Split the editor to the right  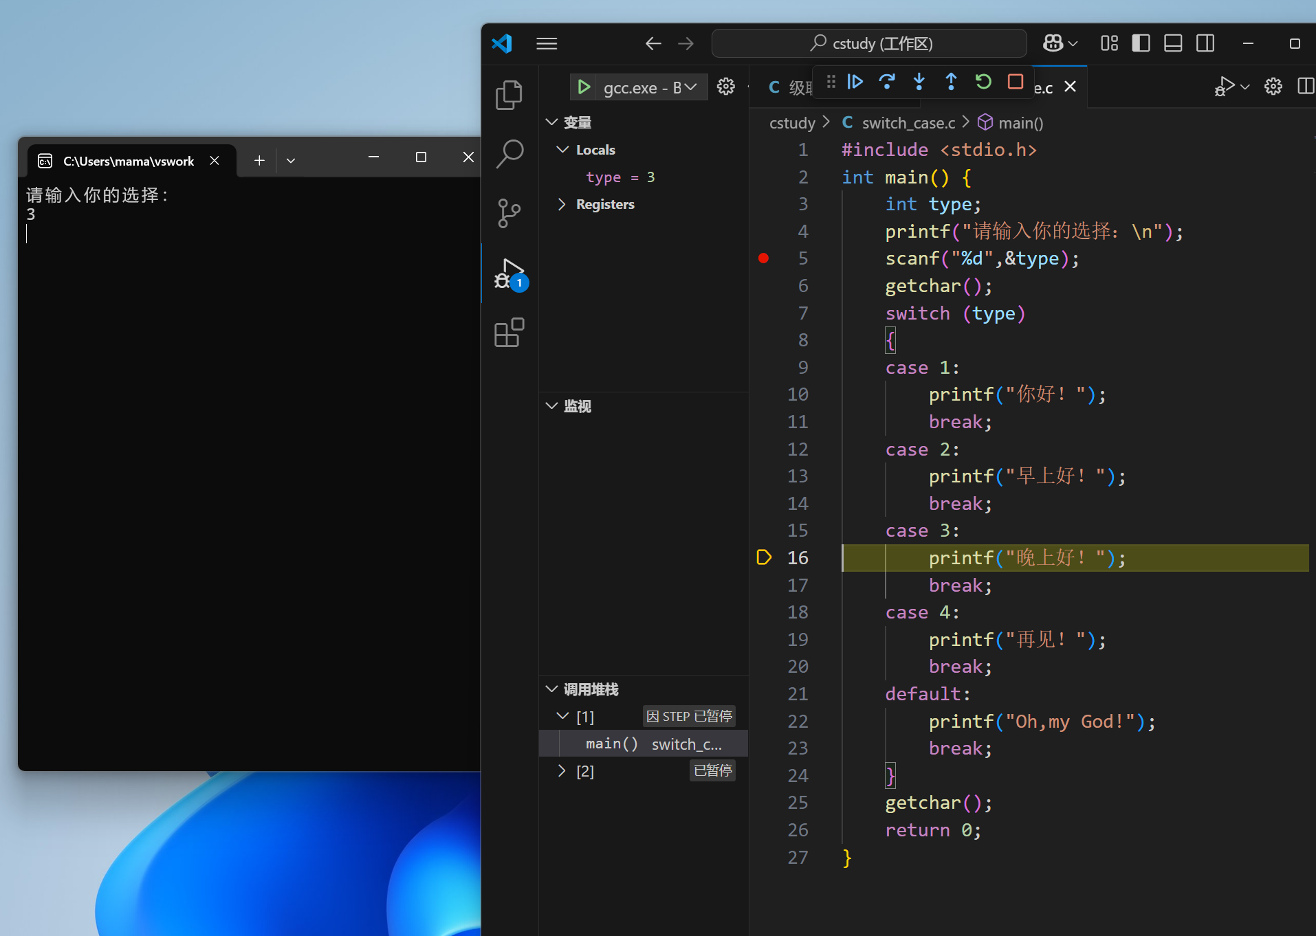(1305, 87)
